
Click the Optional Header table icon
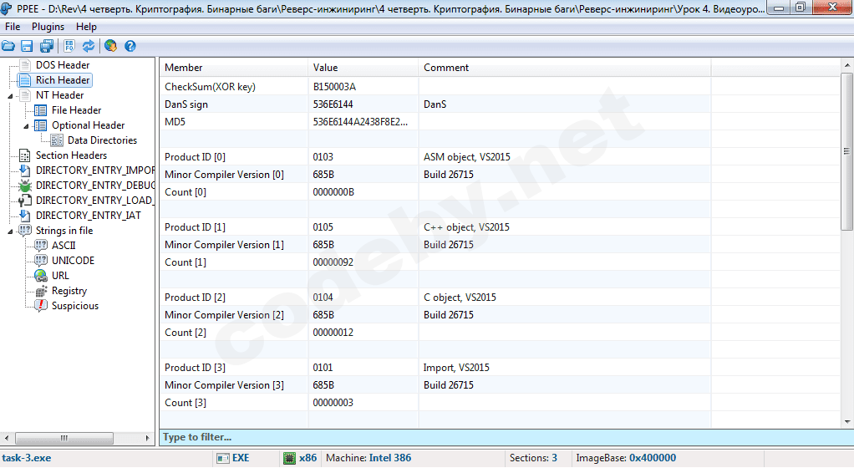(x=41, y=125)
